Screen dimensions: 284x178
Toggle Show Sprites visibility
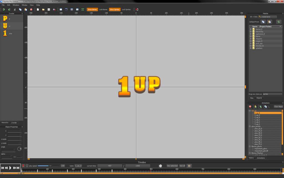[x=115, y=9]
